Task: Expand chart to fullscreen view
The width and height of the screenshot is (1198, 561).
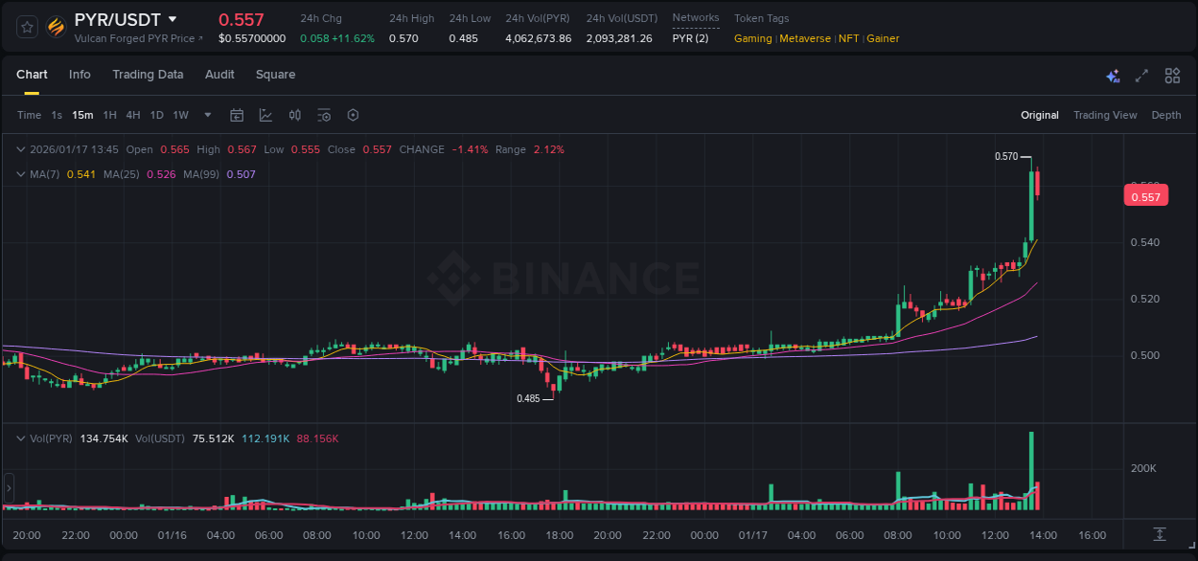Action: coord(1140,76)
